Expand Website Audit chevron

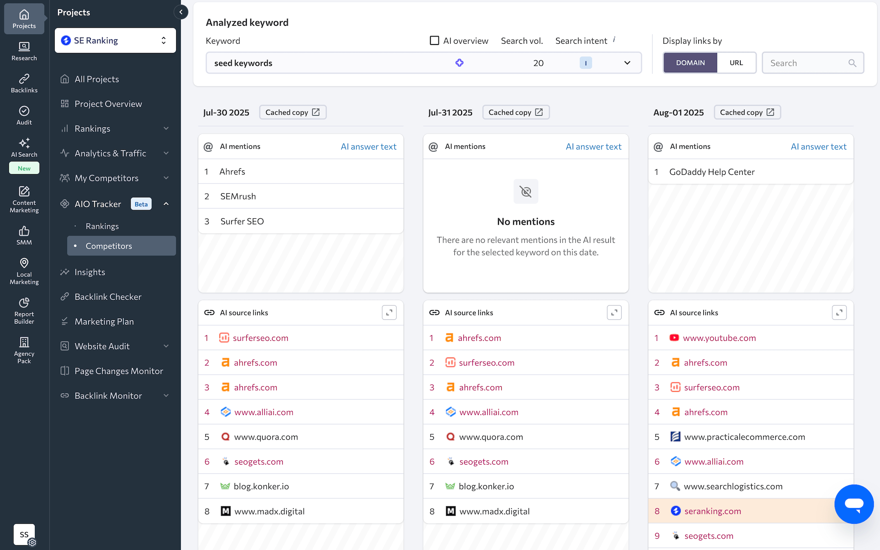(166, 346)
